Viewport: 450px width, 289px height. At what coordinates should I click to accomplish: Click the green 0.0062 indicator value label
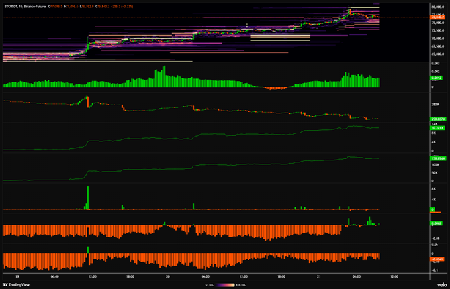click(437, 223)
